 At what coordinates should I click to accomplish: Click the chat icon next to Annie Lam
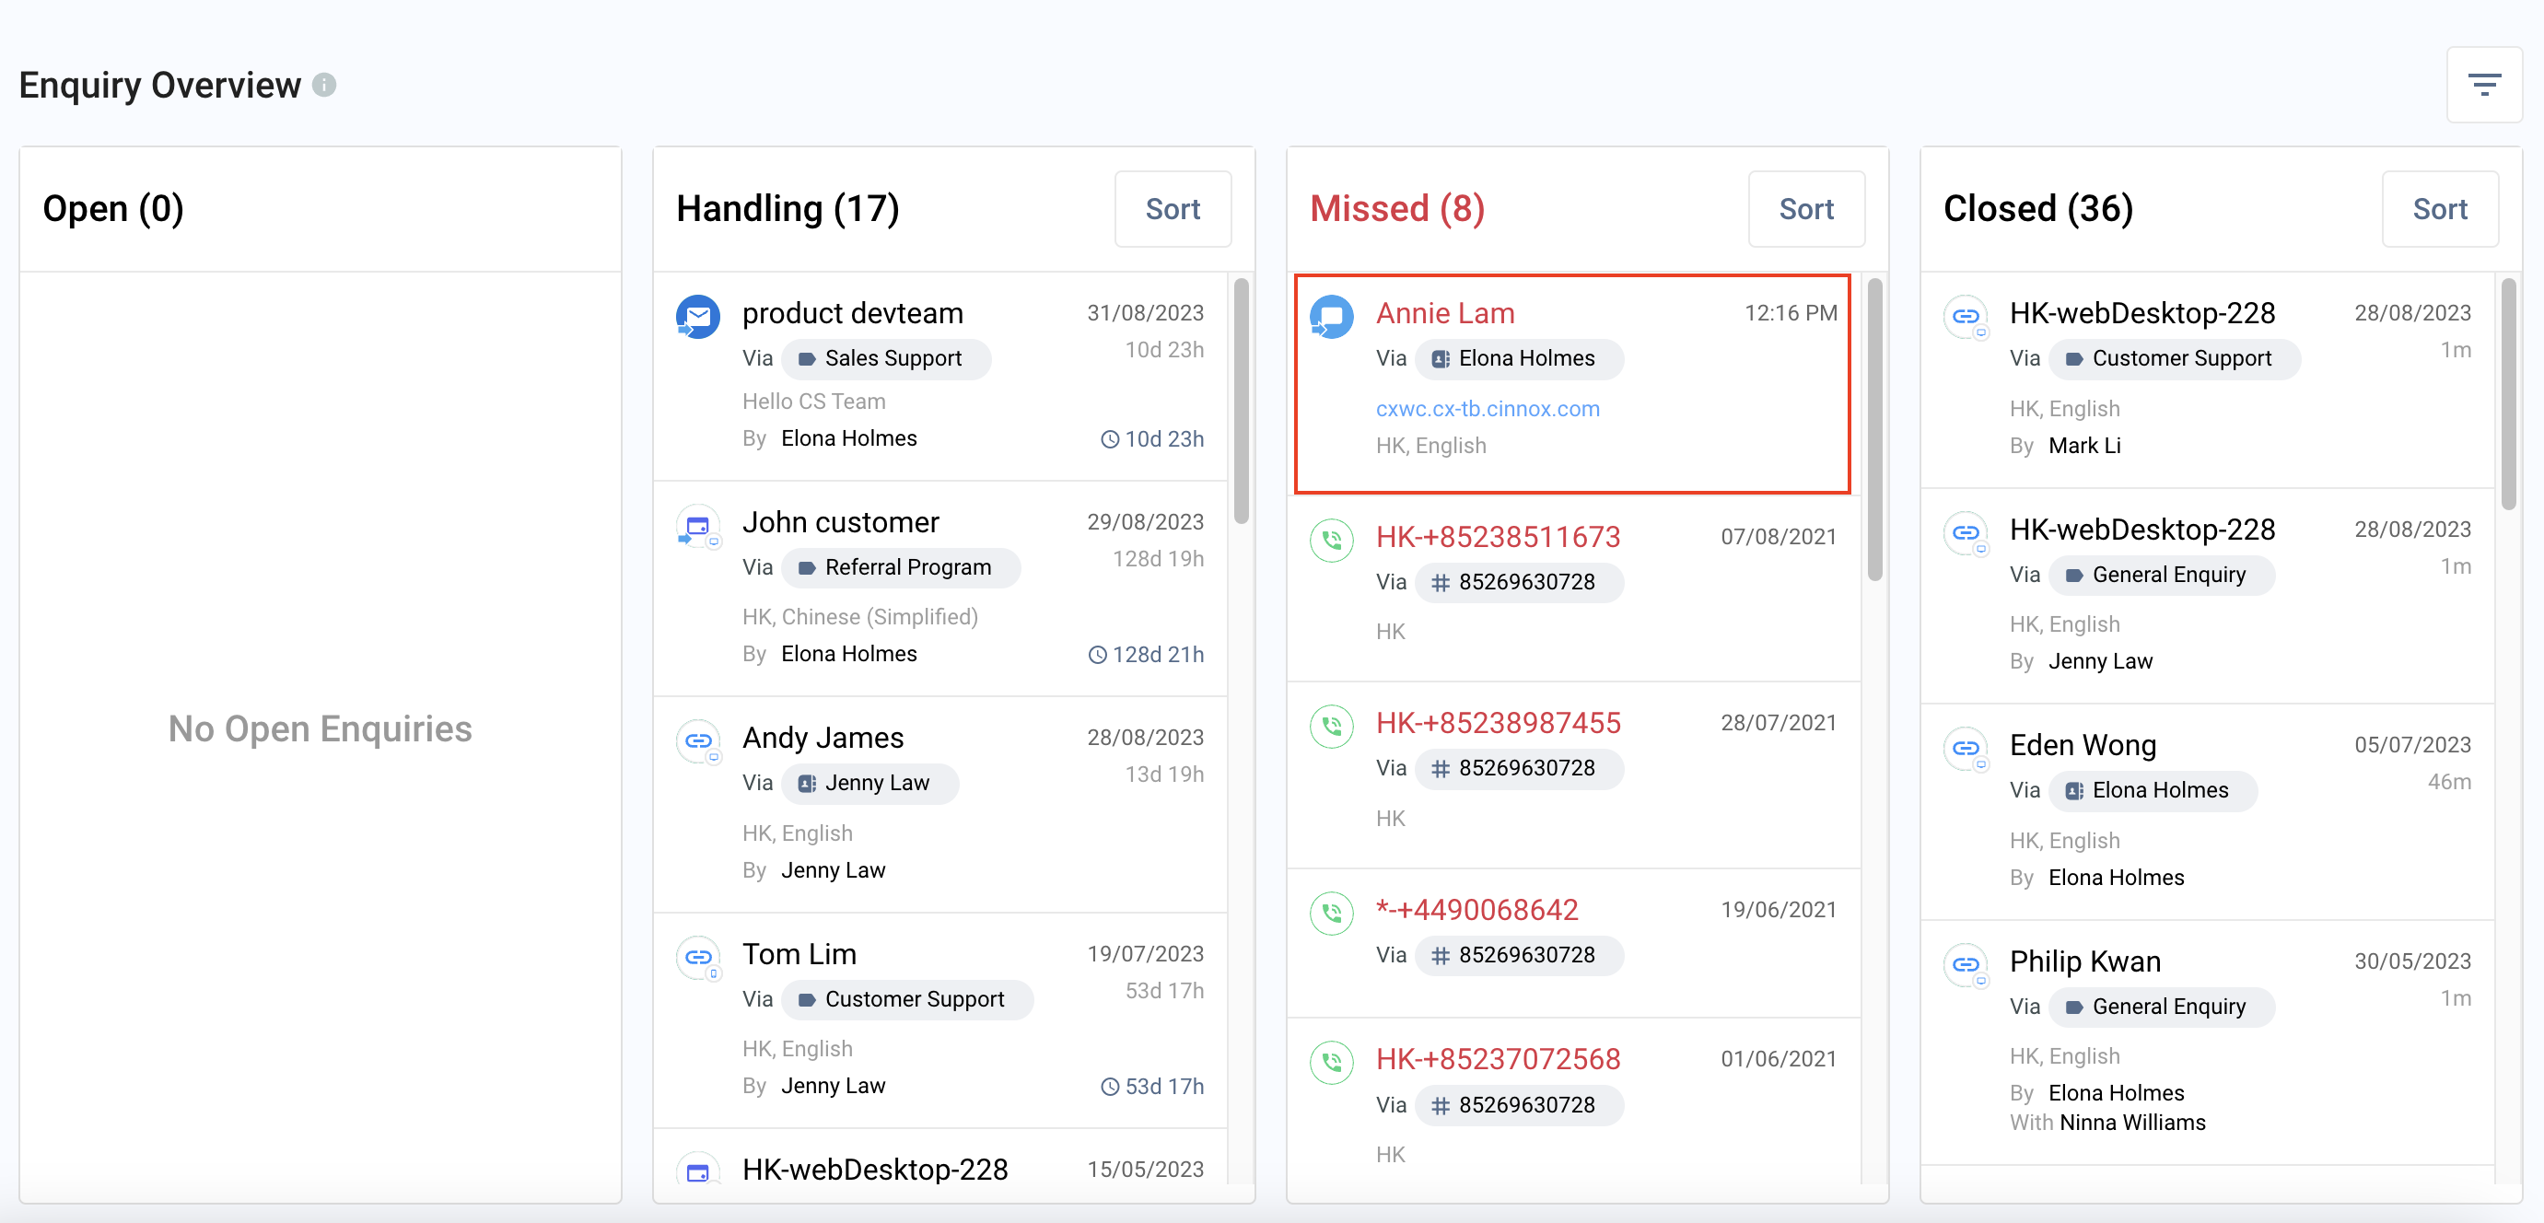click(1331, 317)
